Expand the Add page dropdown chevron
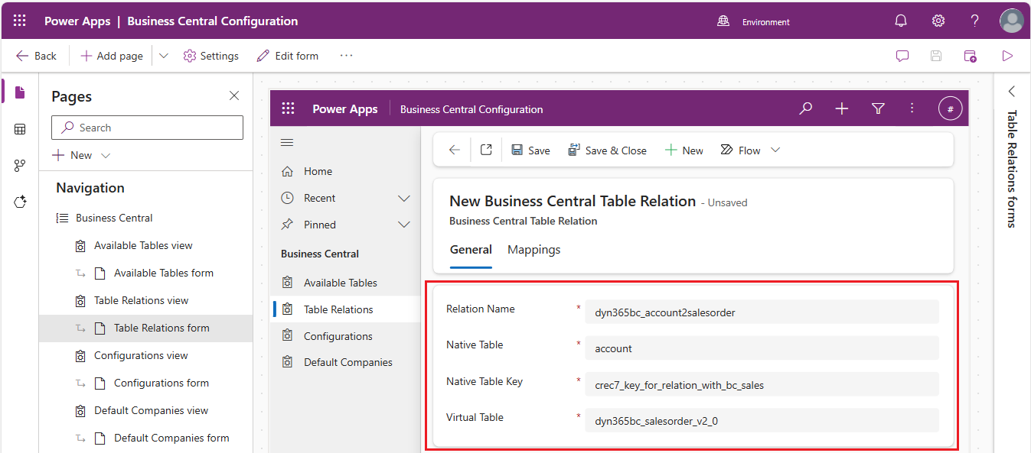Image resolution: width=1031 pixels, height=453 pixels. [x=164, y=56]
